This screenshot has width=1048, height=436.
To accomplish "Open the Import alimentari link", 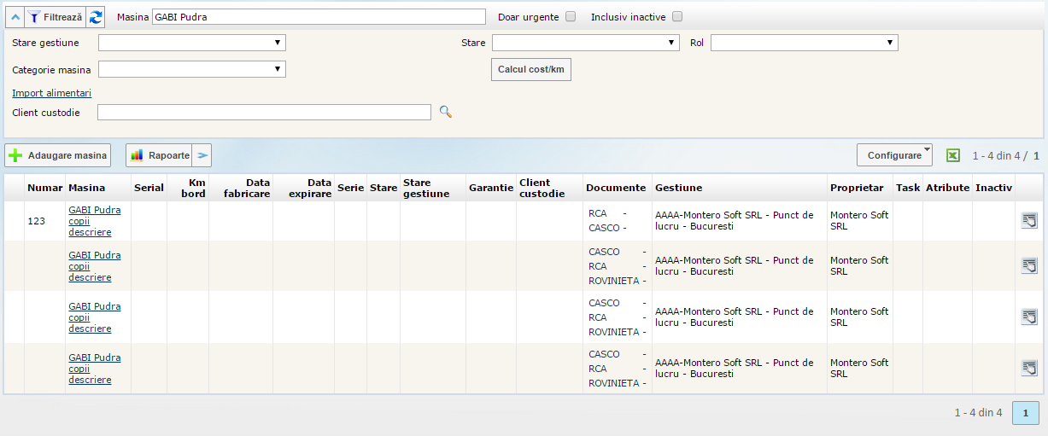I will click(51, 93).
